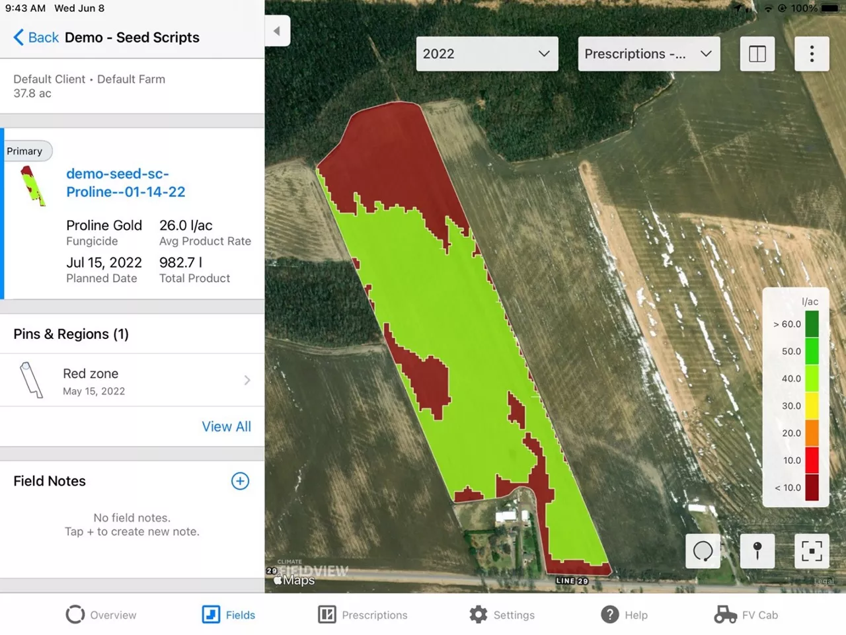
Task: Click the 37.8 ac field size text
Action: [32, 93]
